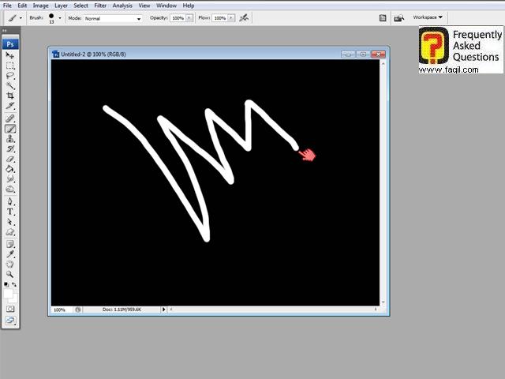Click the zoom percentage field in status bar
This screenshot has height=379, width=505.
pyautogui.click(x=60, y=310)
